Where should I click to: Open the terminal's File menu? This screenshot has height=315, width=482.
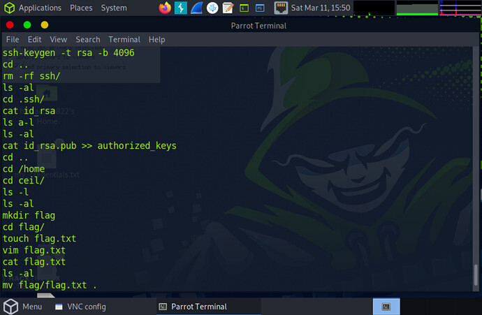[x=11, y=40]
